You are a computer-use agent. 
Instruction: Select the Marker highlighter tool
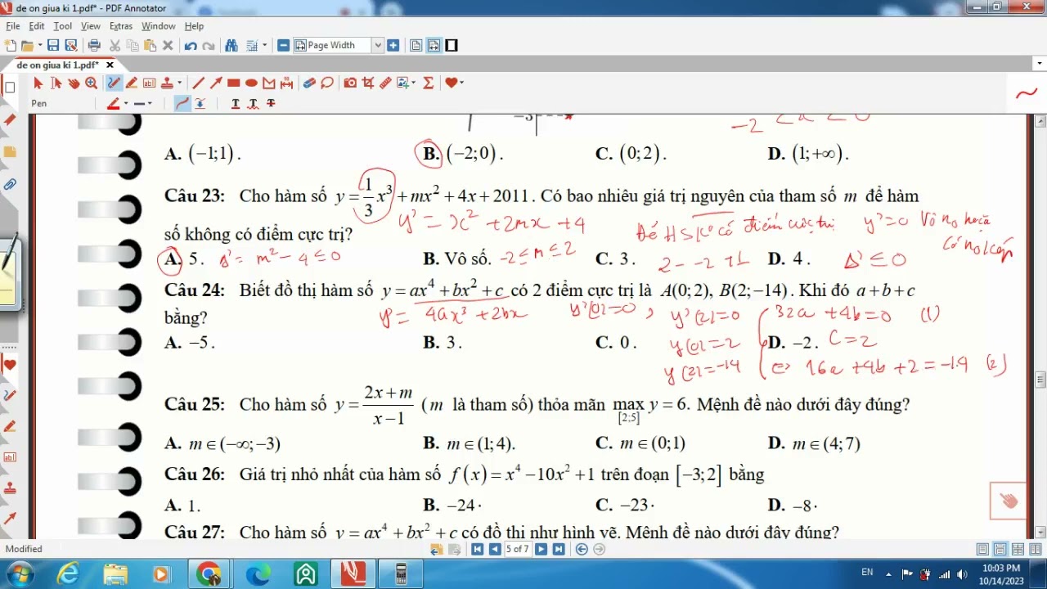[132, 83]
